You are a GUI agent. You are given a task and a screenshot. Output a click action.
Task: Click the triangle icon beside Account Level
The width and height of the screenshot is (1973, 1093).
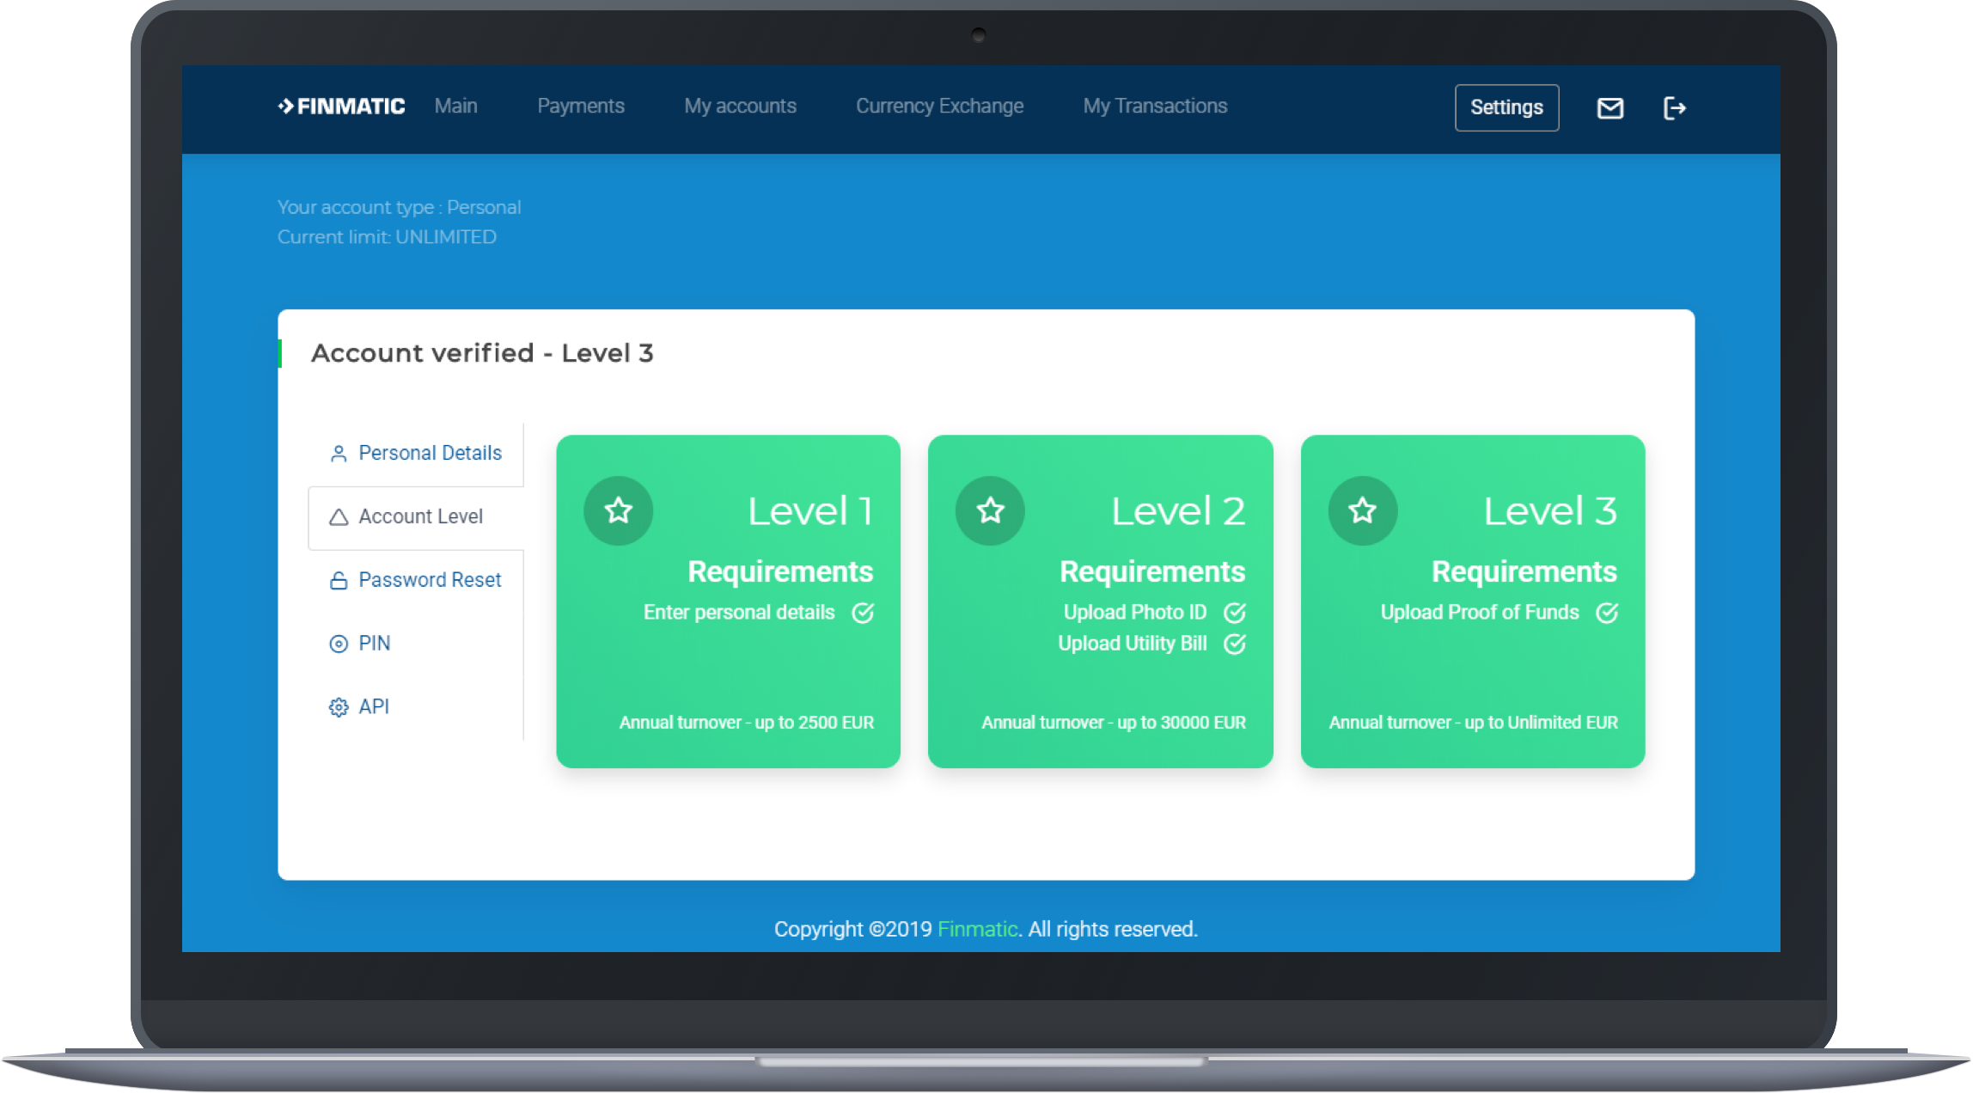tap(339, 517)
